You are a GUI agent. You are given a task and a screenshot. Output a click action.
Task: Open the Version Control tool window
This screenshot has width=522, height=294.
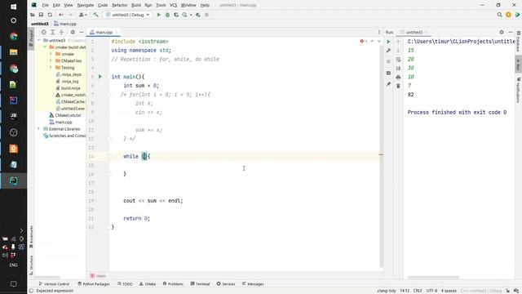(x=54, y=284)
